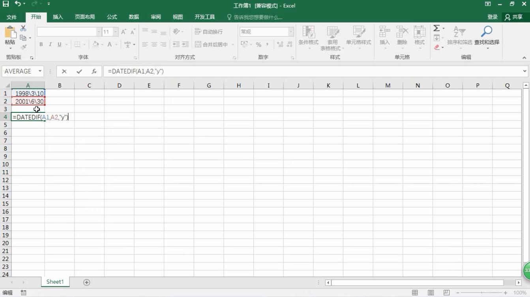Cancel the formula entry with X icon

tap(64, 71)
